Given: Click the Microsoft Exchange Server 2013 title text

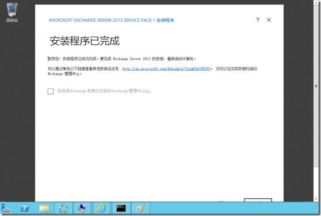Looking at the screenshot, I should [111, 20].
